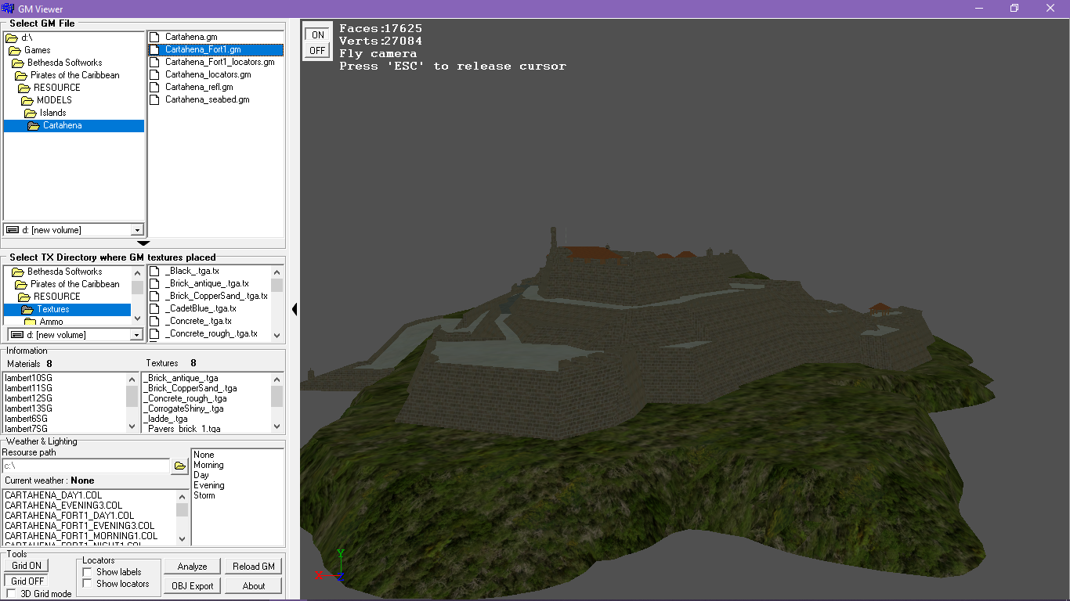
Task: Click the MODELS folder icon
Action: (x=27, y=100)
